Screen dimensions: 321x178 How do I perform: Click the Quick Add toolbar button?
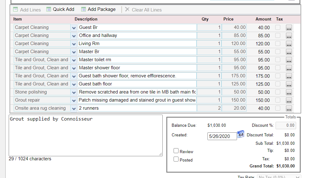(60, 9)
